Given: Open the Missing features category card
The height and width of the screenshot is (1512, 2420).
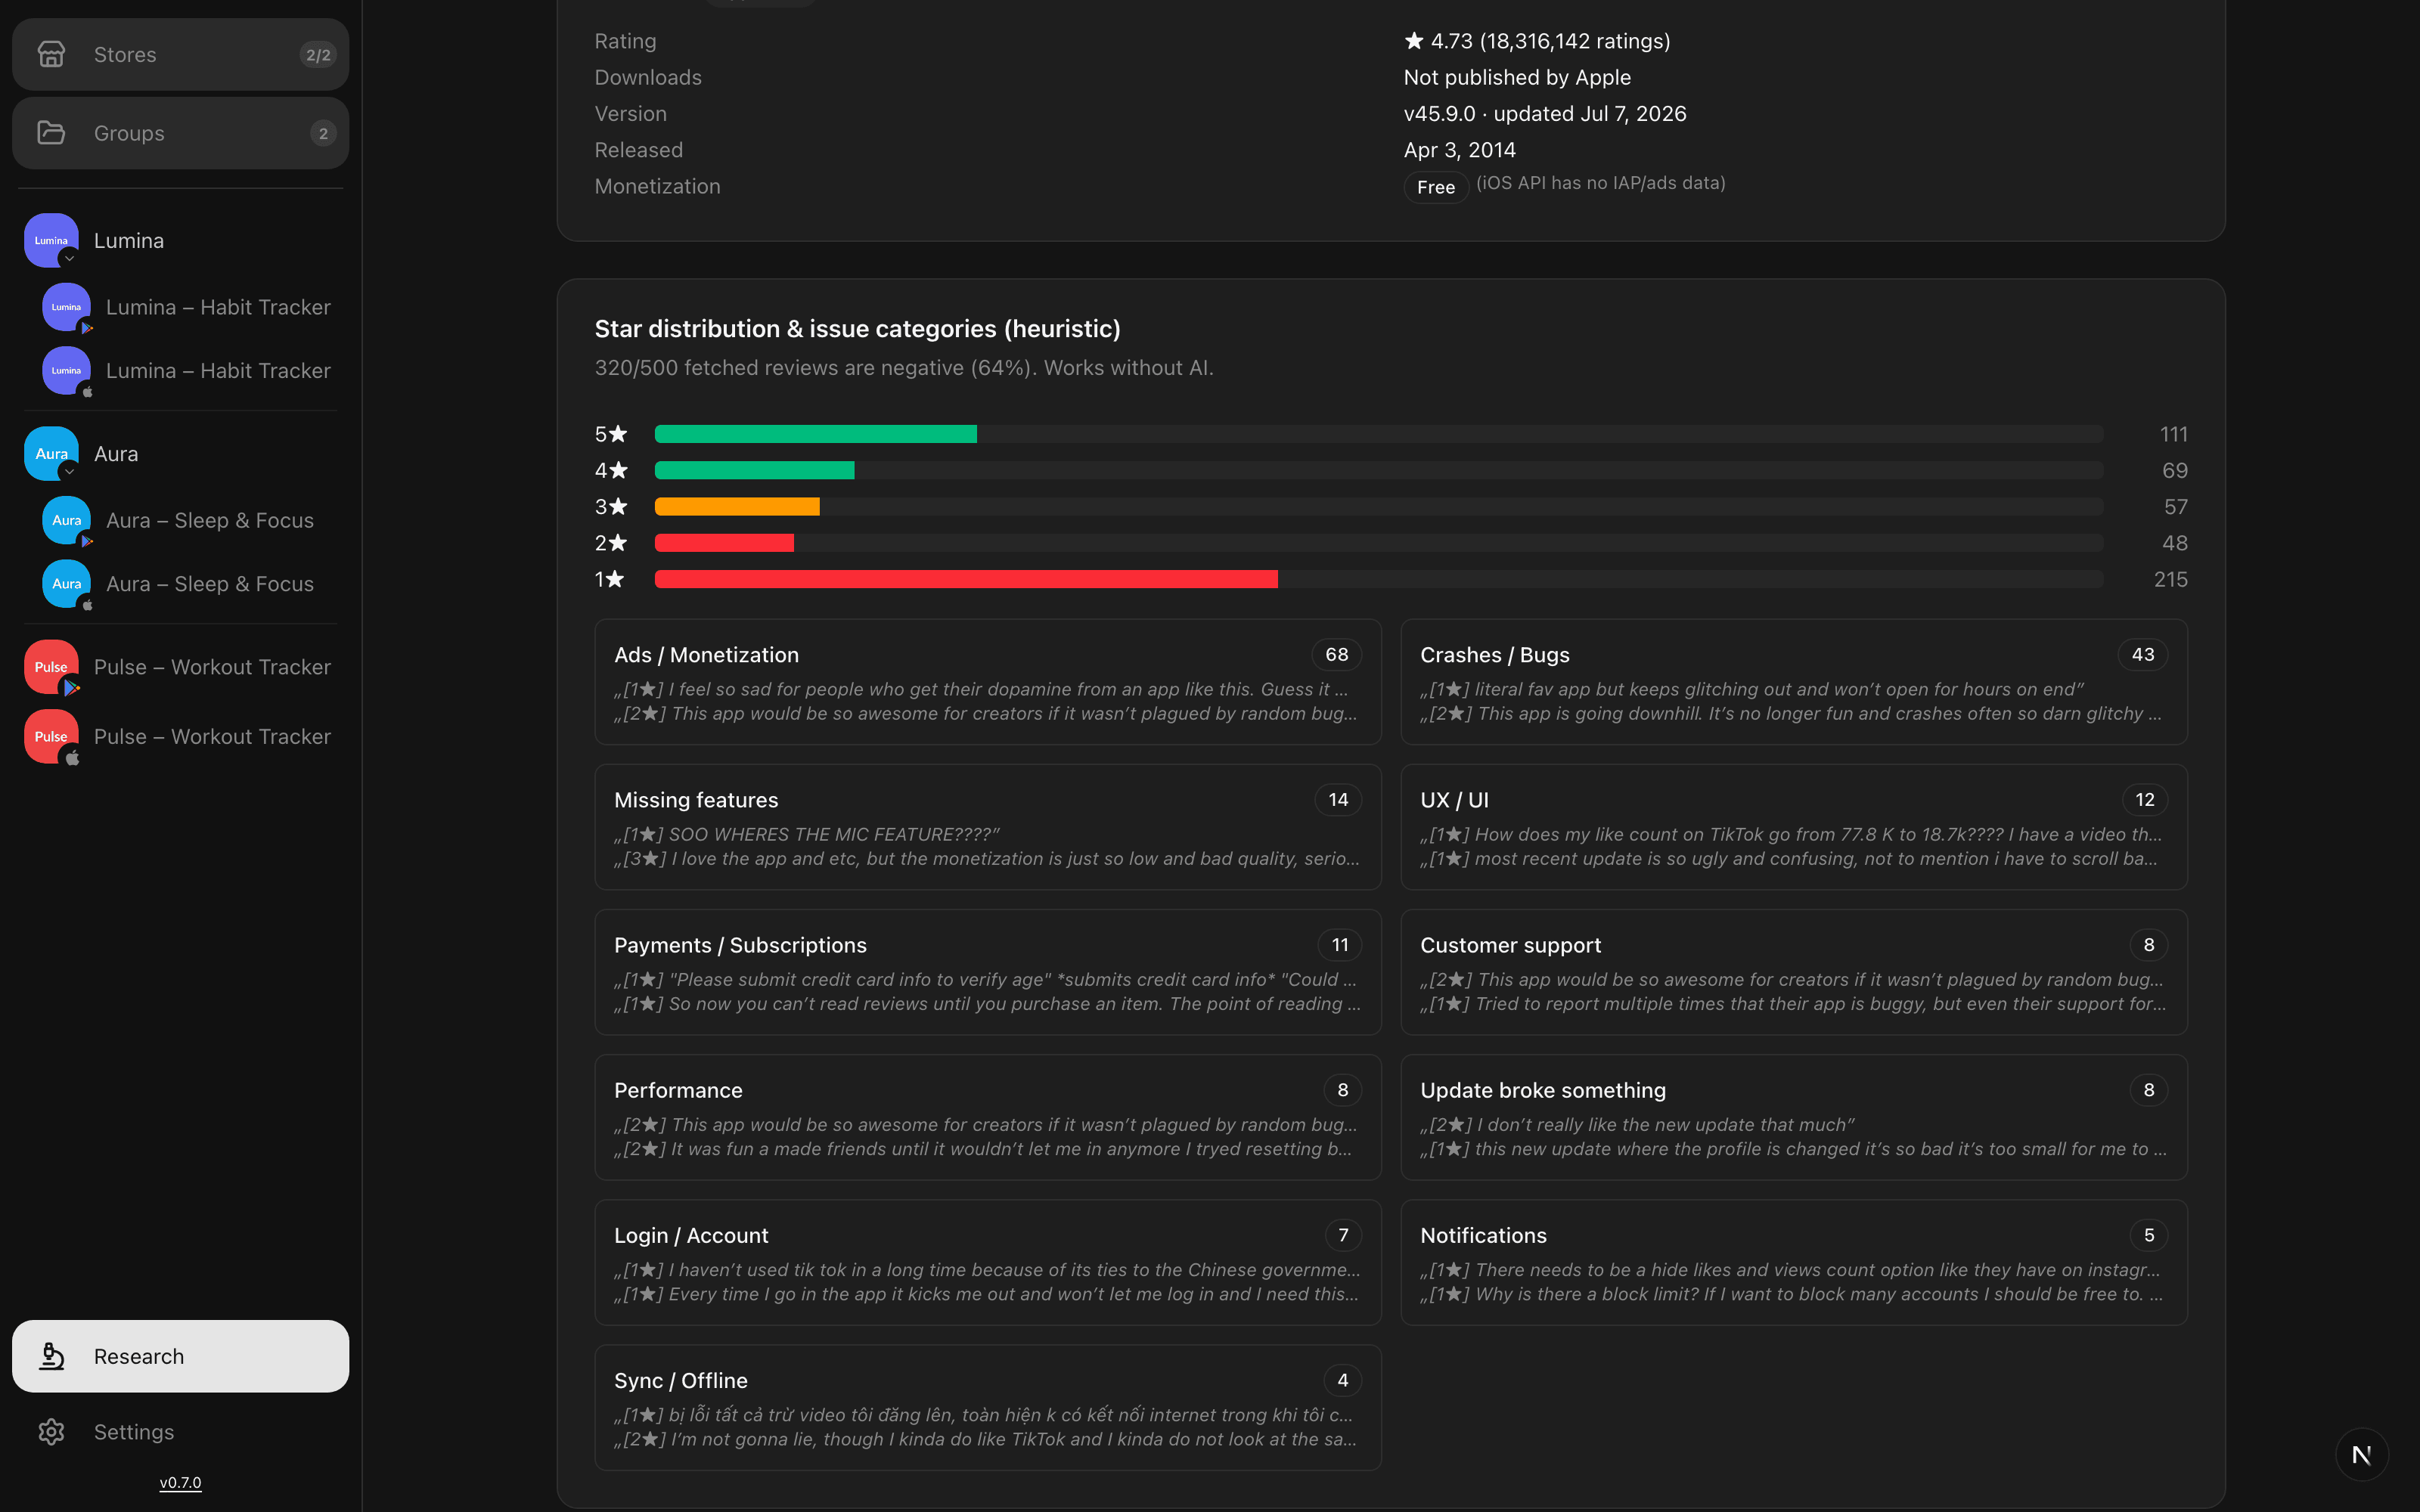Looking at the screenshot, I should point(988,827).
